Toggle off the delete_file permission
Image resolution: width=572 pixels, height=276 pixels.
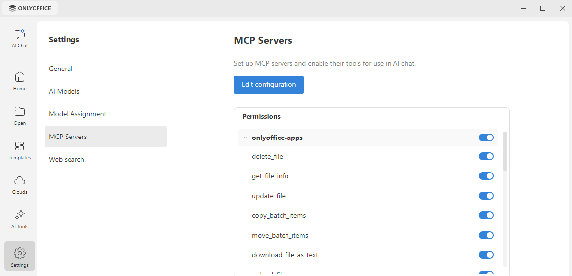click(x=486, y=156)
